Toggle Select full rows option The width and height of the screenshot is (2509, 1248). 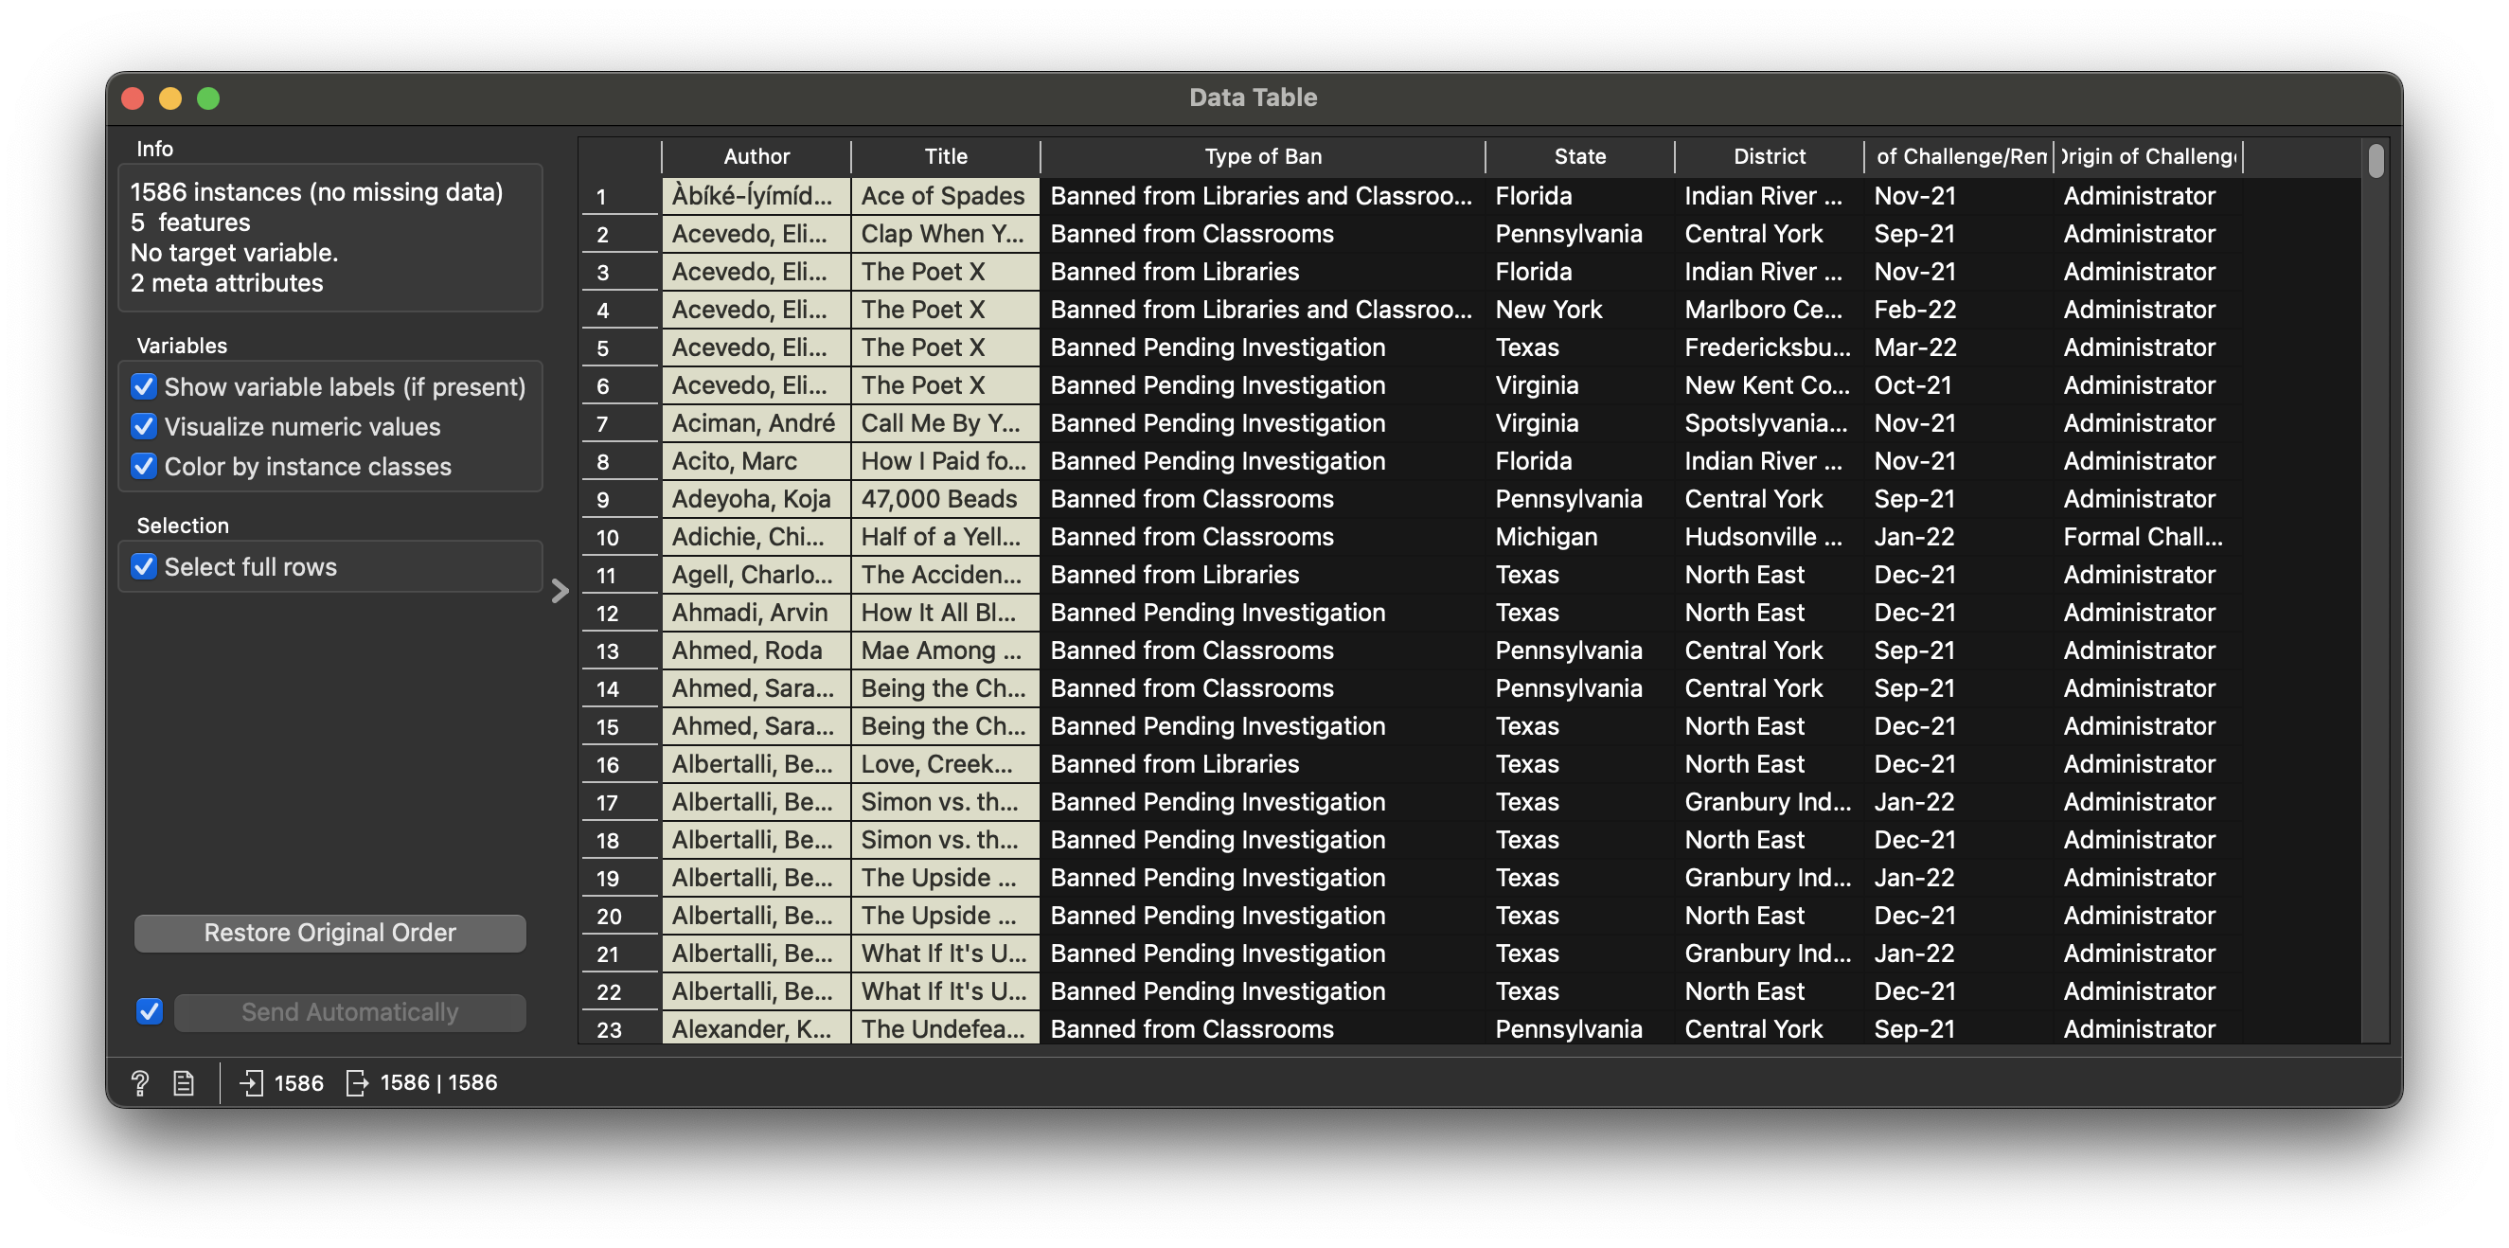[x=144, y=567]
